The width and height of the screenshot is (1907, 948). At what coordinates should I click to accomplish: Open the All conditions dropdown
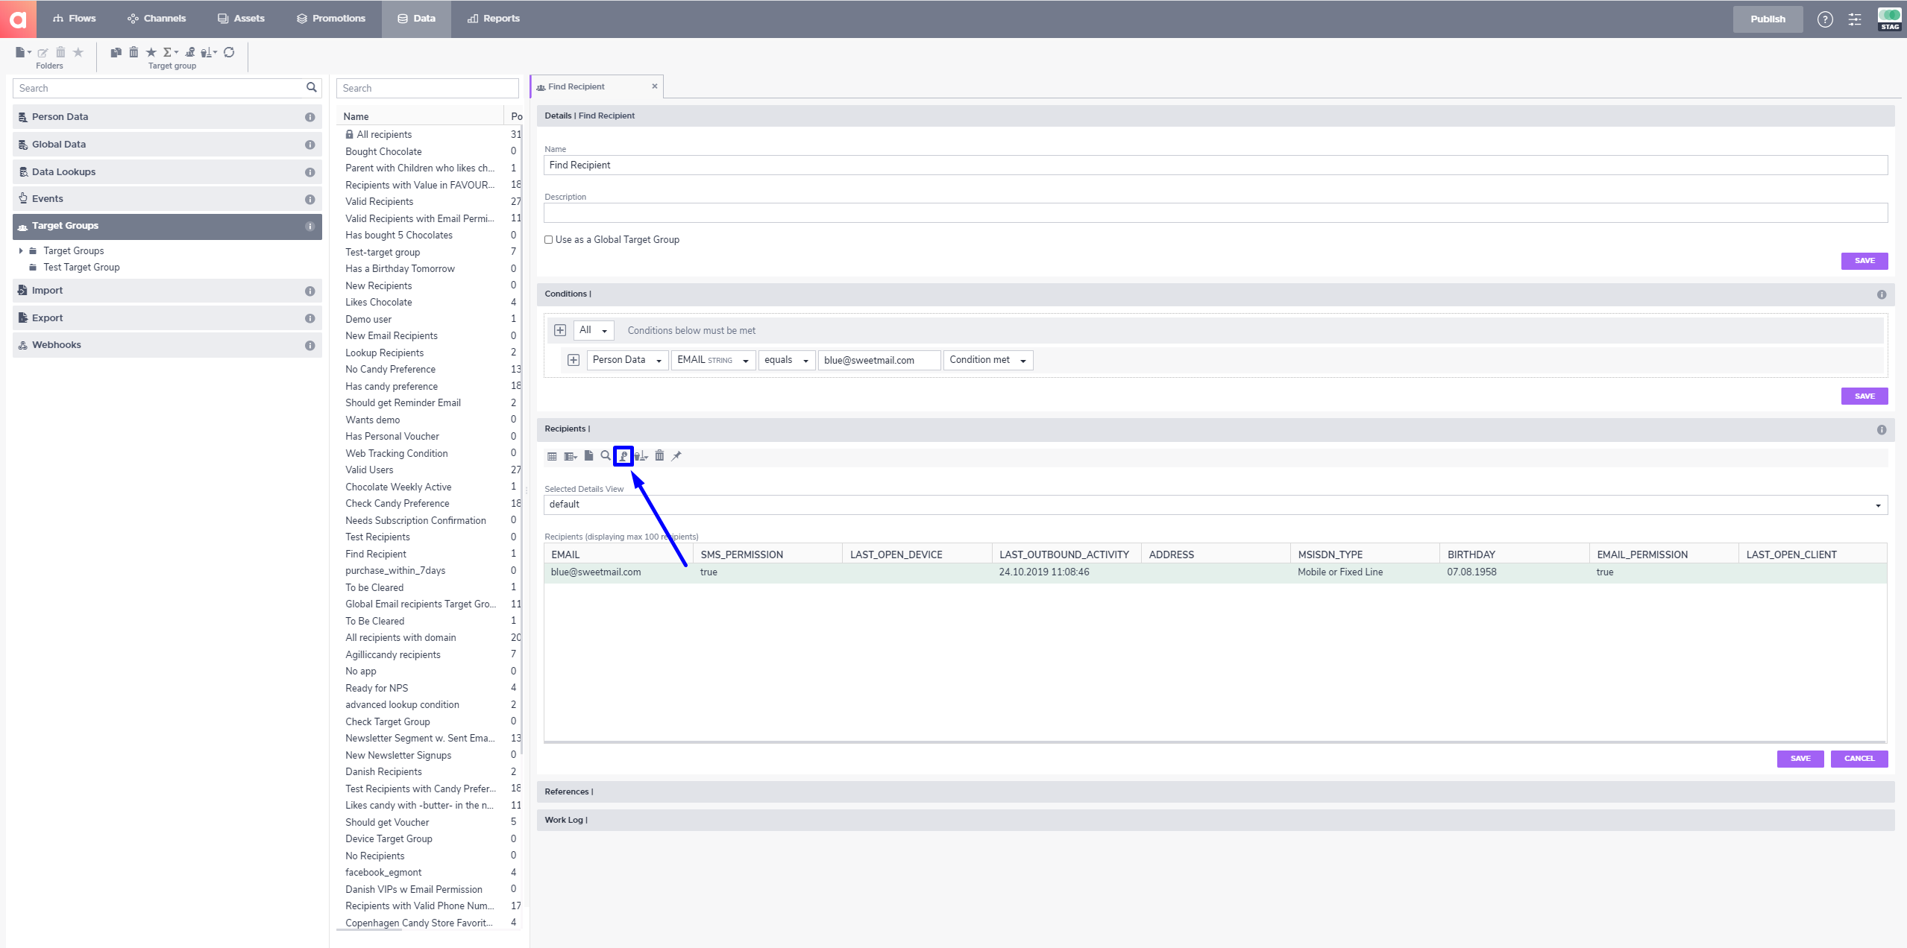tap(594, 330)
